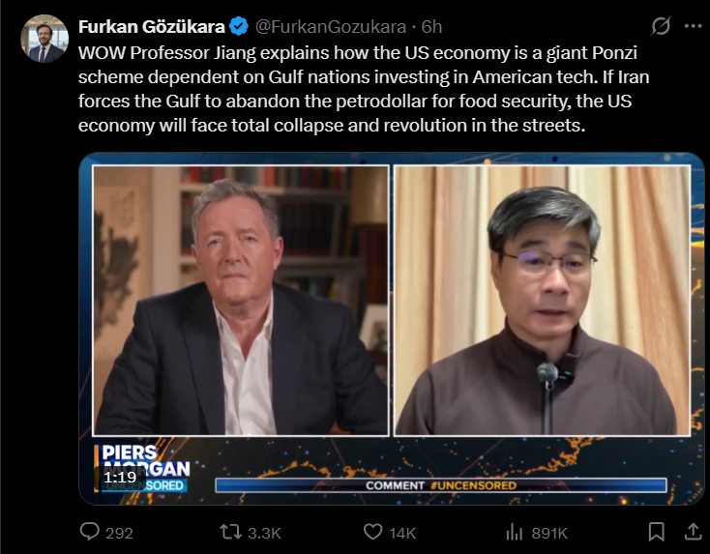Click the 292 replies count
710x554 pixels.
point(119,533)
